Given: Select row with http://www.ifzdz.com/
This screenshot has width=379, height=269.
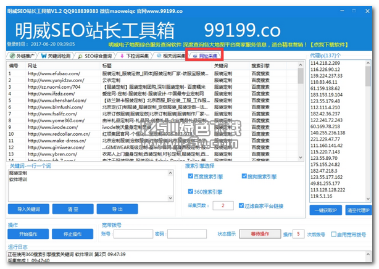Looking at the screenshot, I should click(x=152, y=94).
